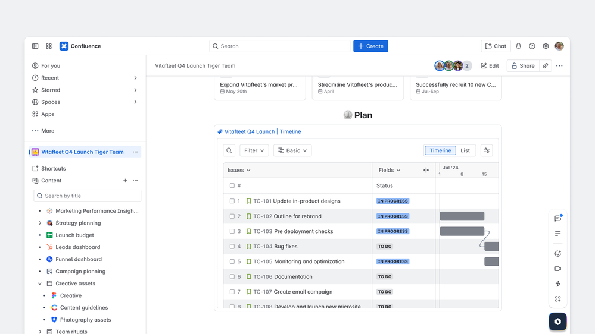The height and width of the screenshot is (334, 595).
Task: Select the Timeline view tab
Action: pyautogui.click(x=440, y=151)
